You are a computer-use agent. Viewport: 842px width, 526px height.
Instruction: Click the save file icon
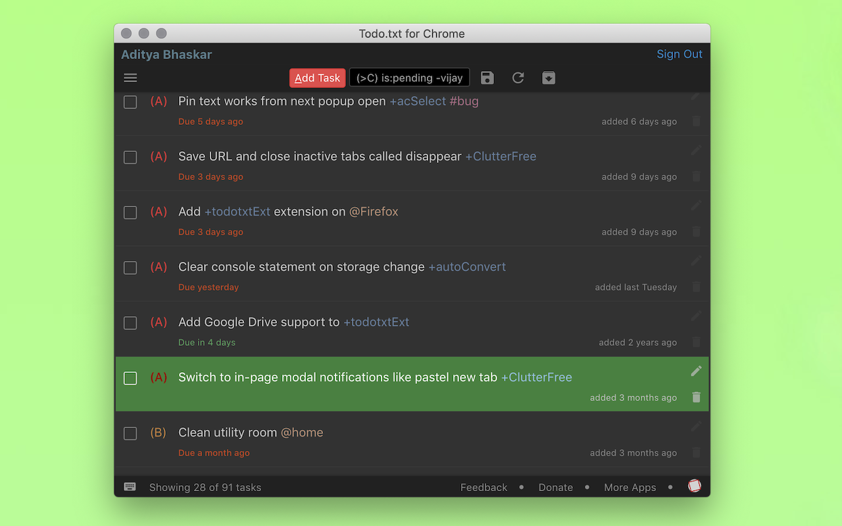(487, 78)
